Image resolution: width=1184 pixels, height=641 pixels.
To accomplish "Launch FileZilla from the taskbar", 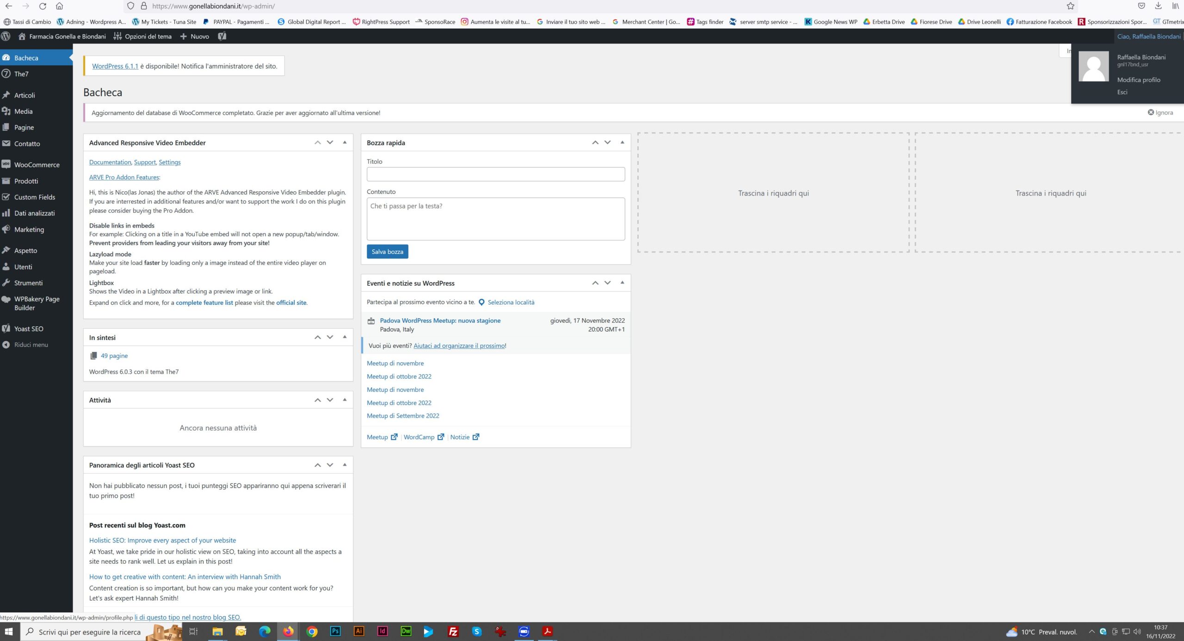I will 453,631.
